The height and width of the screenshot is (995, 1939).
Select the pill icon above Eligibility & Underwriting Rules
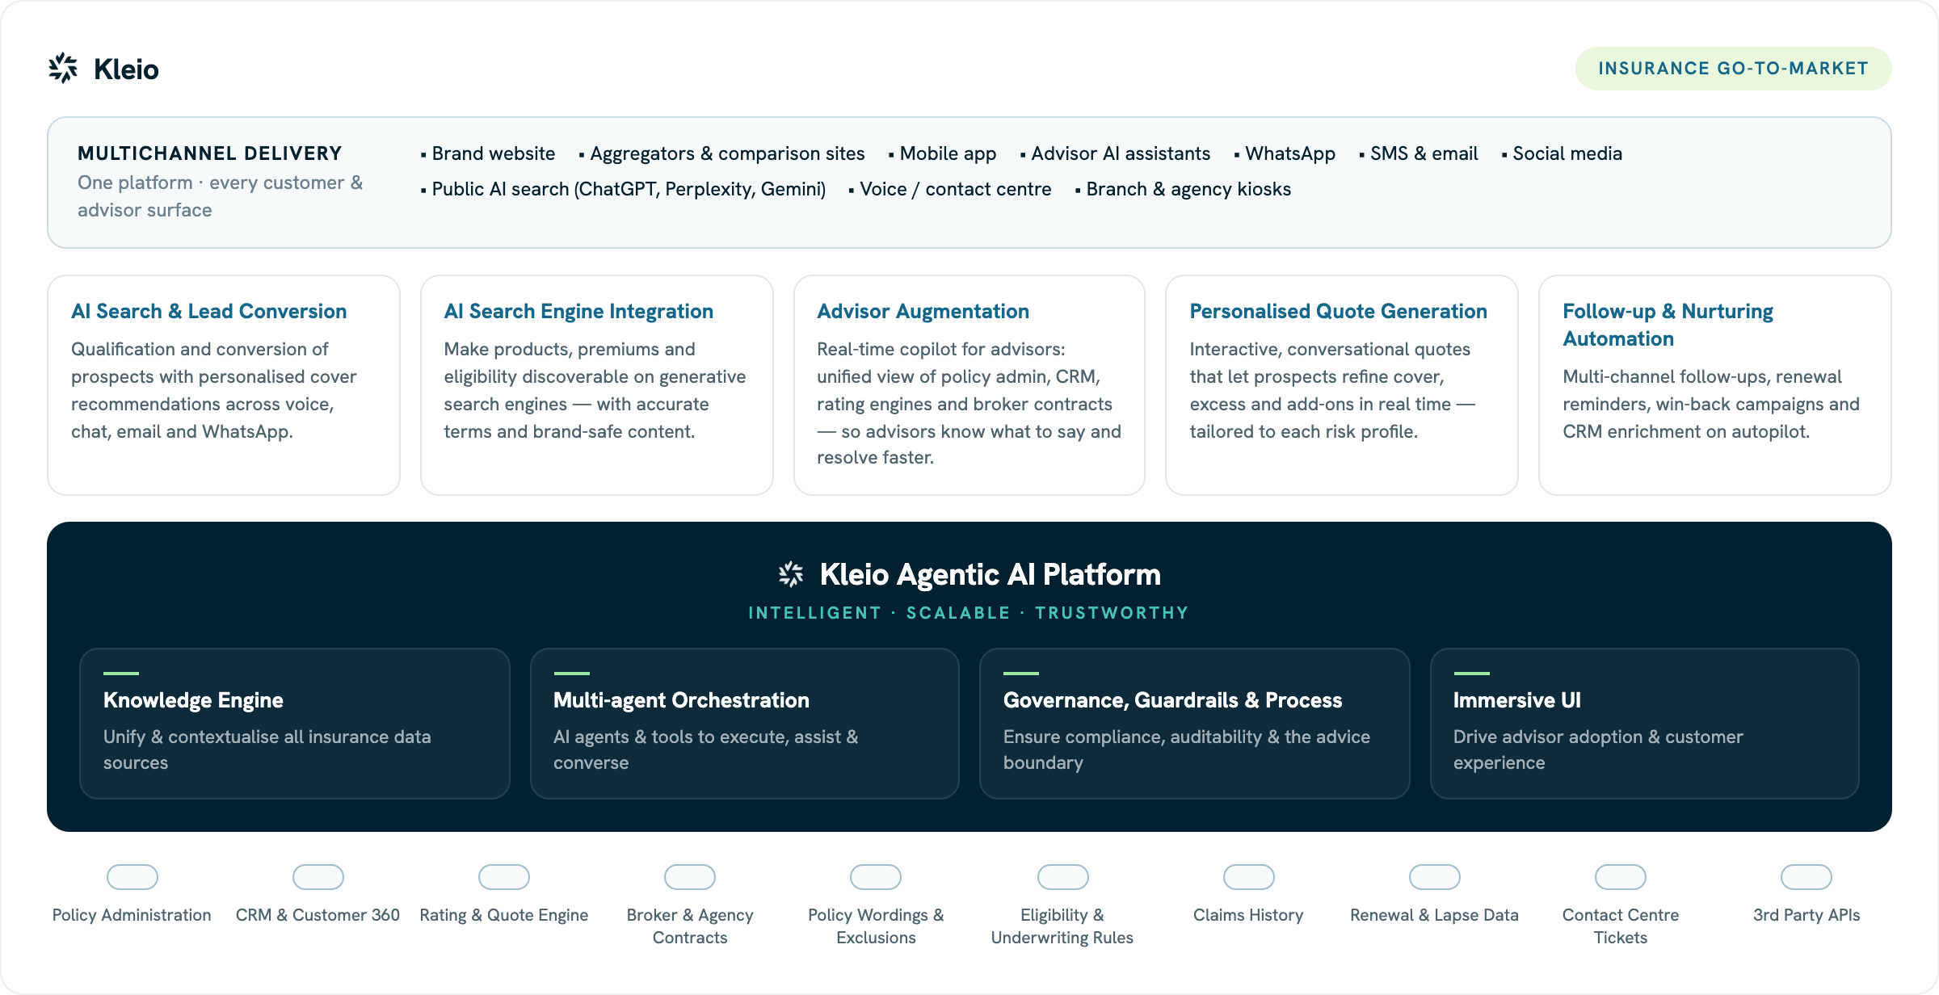(x=1062, y=877)
